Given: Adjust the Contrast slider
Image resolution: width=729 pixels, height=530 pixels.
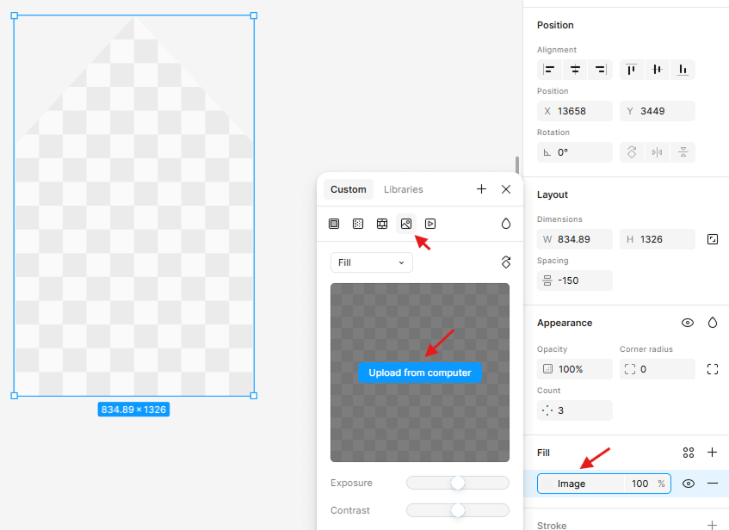Looking at the screenshot, I should 458,510.
